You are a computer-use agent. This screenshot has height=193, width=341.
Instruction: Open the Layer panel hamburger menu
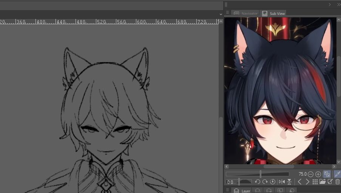(227, 190)
